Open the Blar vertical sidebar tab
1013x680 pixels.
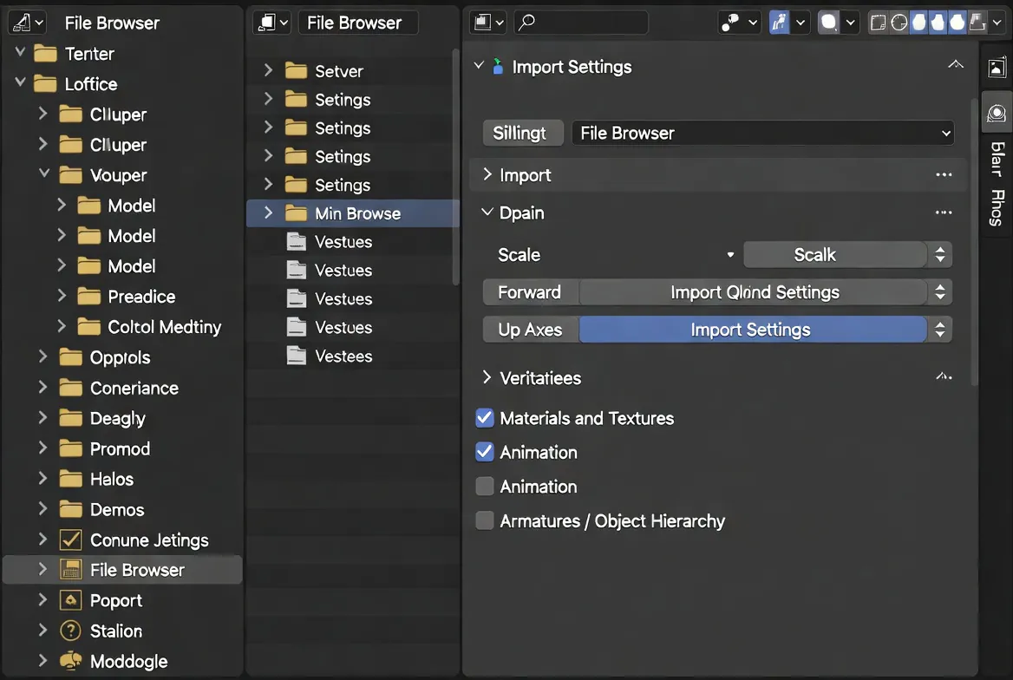pyautogui.click(x=997, y=159)
